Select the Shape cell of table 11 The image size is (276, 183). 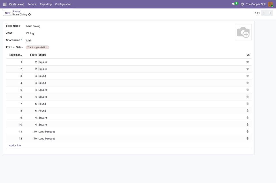click(x=47, y=132)
